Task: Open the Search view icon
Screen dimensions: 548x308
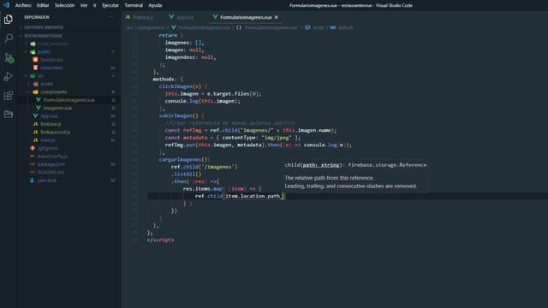Action: 8,38
